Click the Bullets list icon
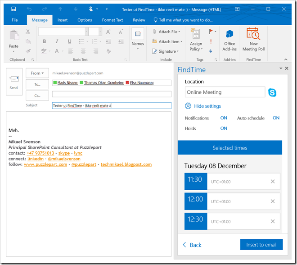 coord(81,41)
